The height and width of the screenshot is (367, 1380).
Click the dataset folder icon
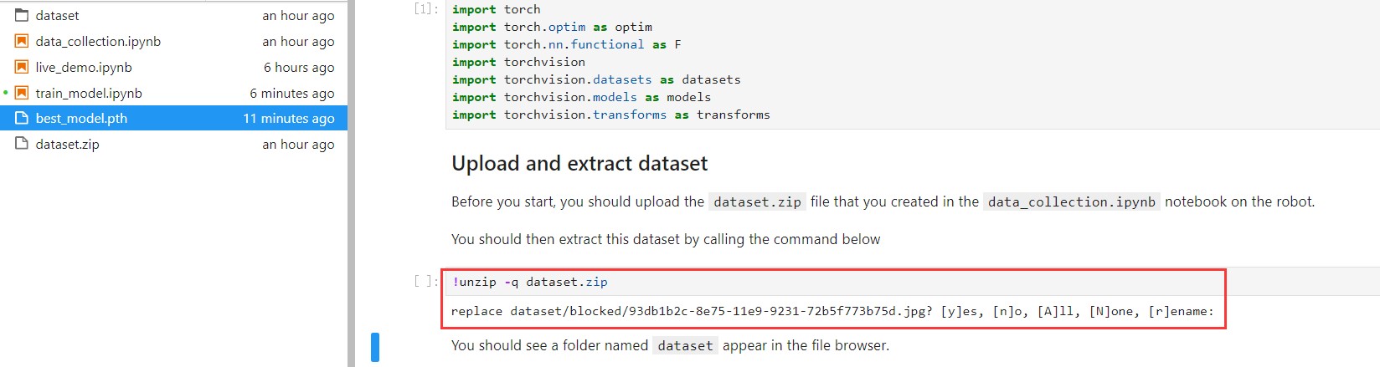click(22, 15)
